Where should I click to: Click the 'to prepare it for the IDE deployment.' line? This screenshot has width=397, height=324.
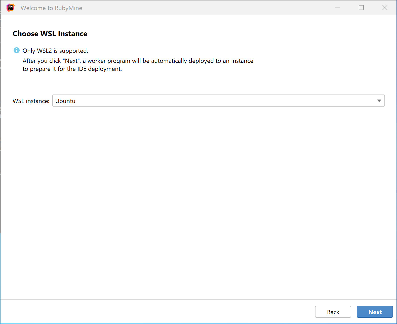[x=72, y=69]
